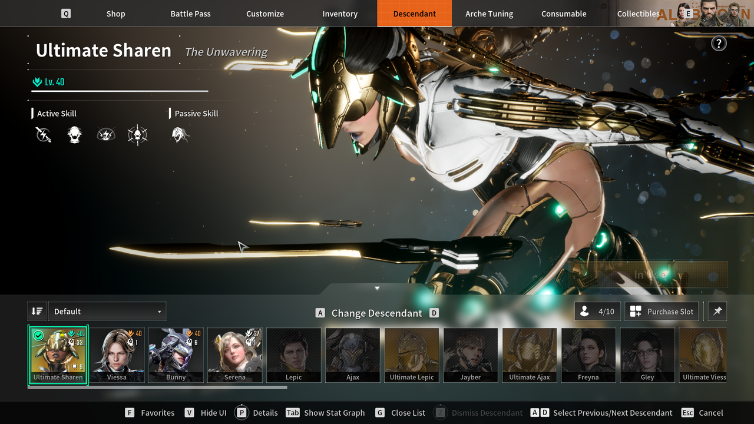This screenshot has width=754, height=424.
Task: Click Show Stat Graph
Action: 325,413
